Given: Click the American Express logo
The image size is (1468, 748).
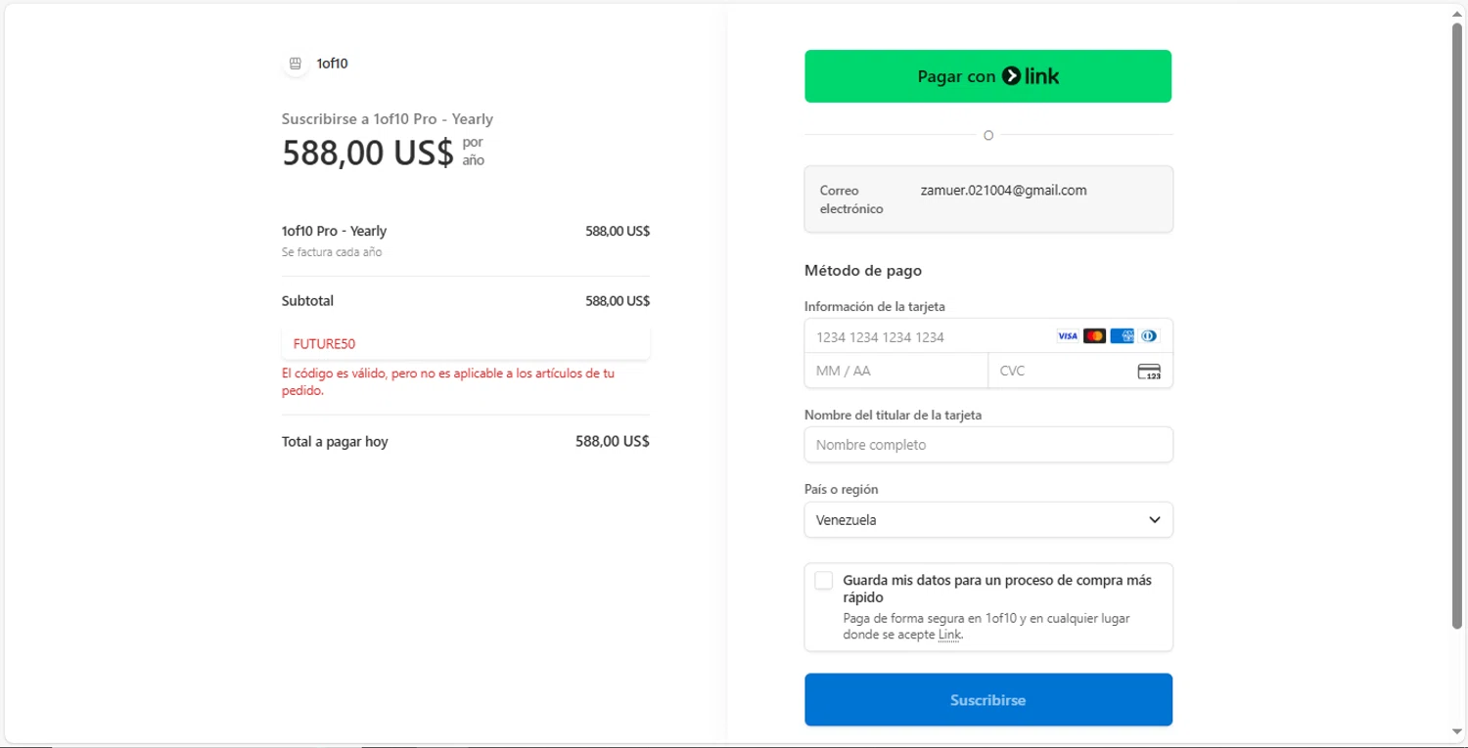Looking at the screenshot, I should [x=1123, y=336].
